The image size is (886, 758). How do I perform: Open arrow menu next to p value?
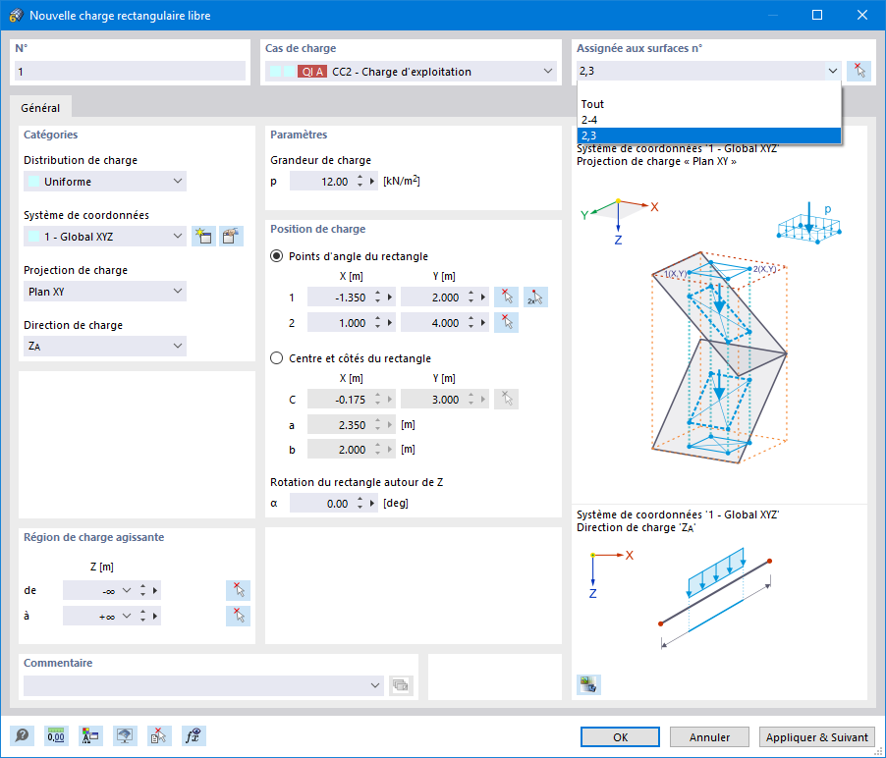[372, 182]
